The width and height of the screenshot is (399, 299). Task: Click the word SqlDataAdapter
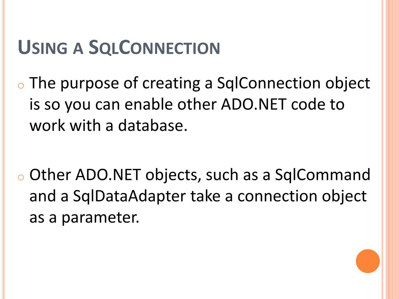129,196
